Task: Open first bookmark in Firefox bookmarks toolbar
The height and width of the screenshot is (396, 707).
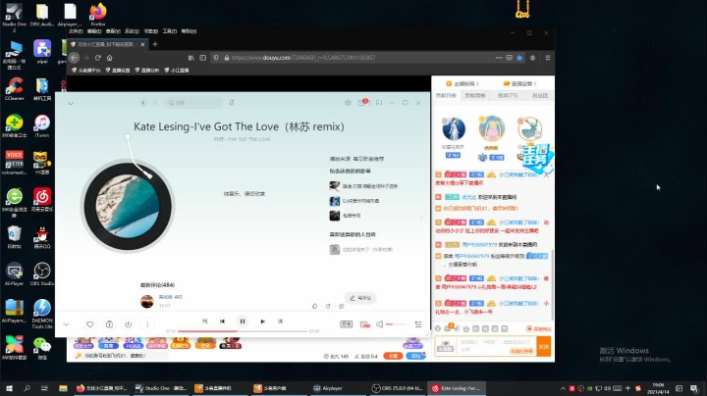Action: click(86, 71)
